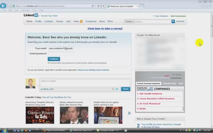Viewport: 213px width, 133px height.
Task: Click the profile views count link
Action: [138, 126]
